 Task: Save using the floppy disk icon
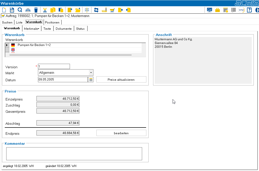pos(12,10)
